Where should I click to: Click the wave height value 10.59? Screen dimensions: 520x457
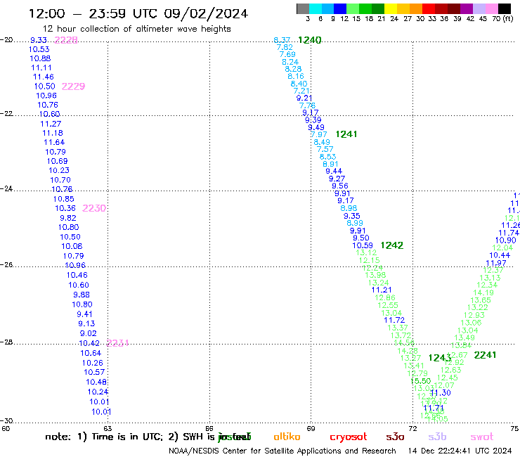click(x=363, y=246)
